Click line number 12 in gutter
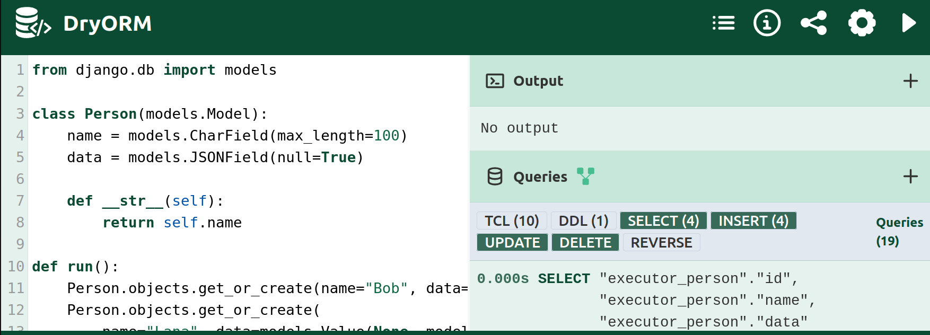Viewport: 930px width, 335px height. (16, 310)
